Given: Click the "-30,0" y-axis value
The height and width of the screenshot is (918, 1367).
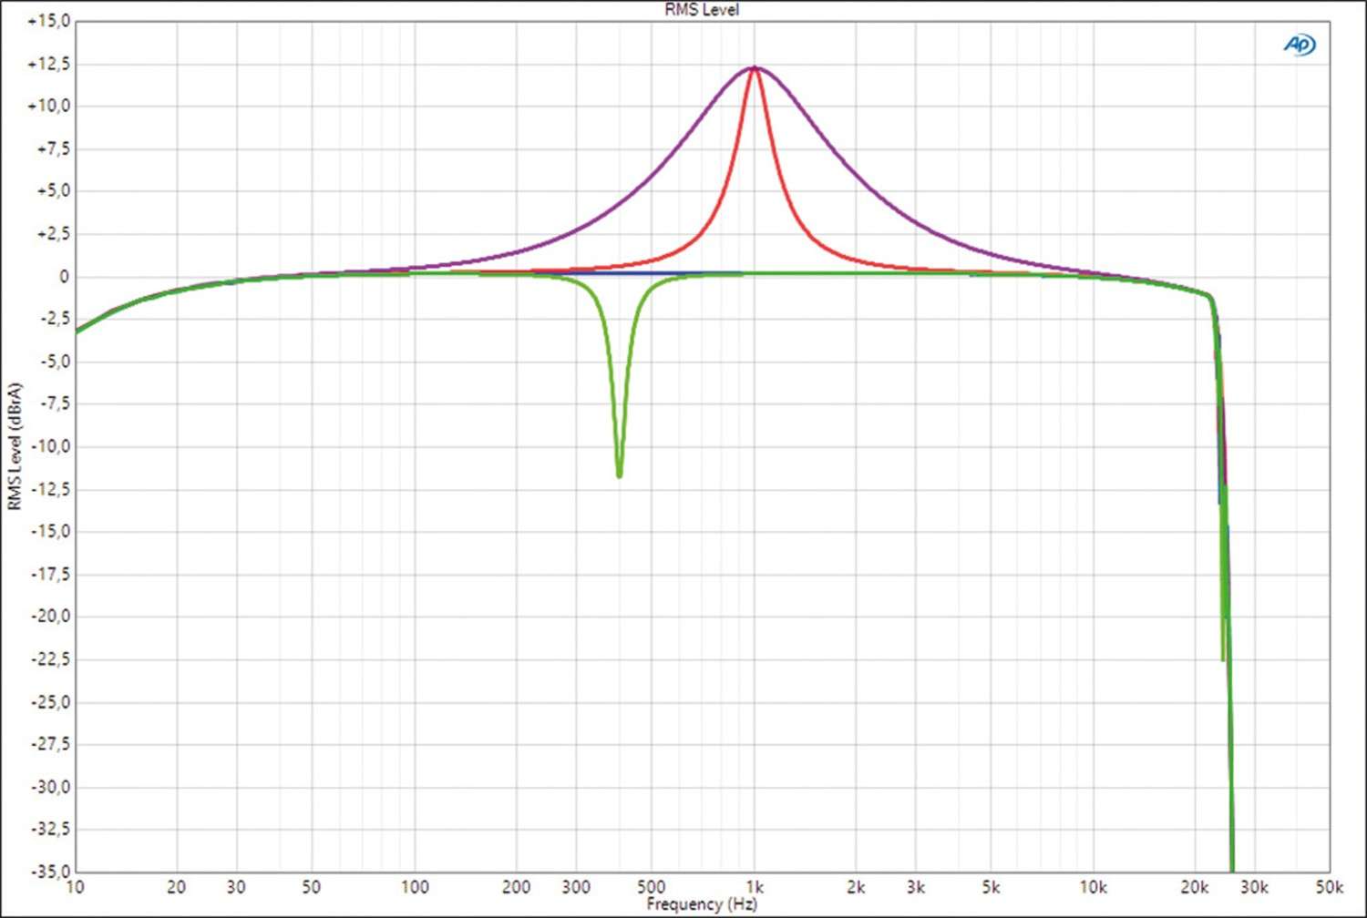Looking at the screenshot, I should 50,787.
